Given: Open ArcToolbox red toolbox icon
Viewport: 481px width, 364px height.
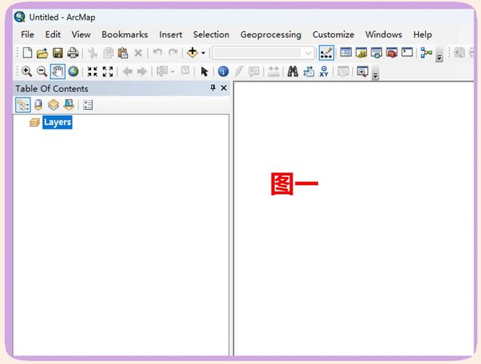Looking at the screenshot, I should 391,53.
